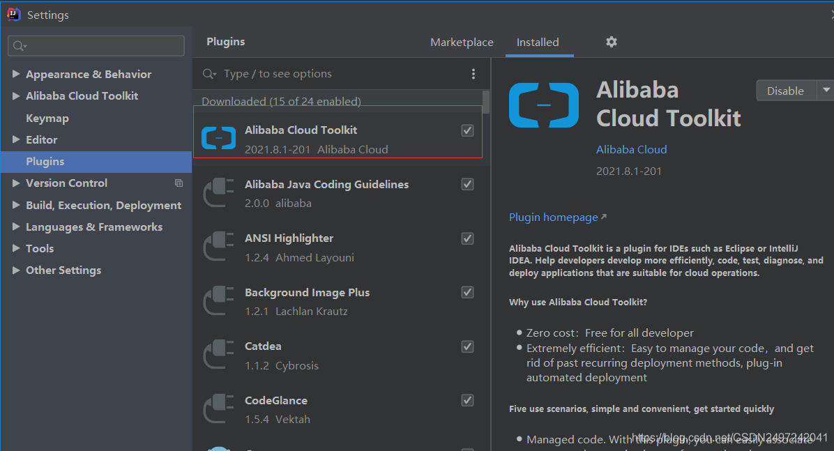Click the plugin list vertical scrollbar
Image resolution: width=834 pixels, height=451 pixels.
click(x=486, y=102)
